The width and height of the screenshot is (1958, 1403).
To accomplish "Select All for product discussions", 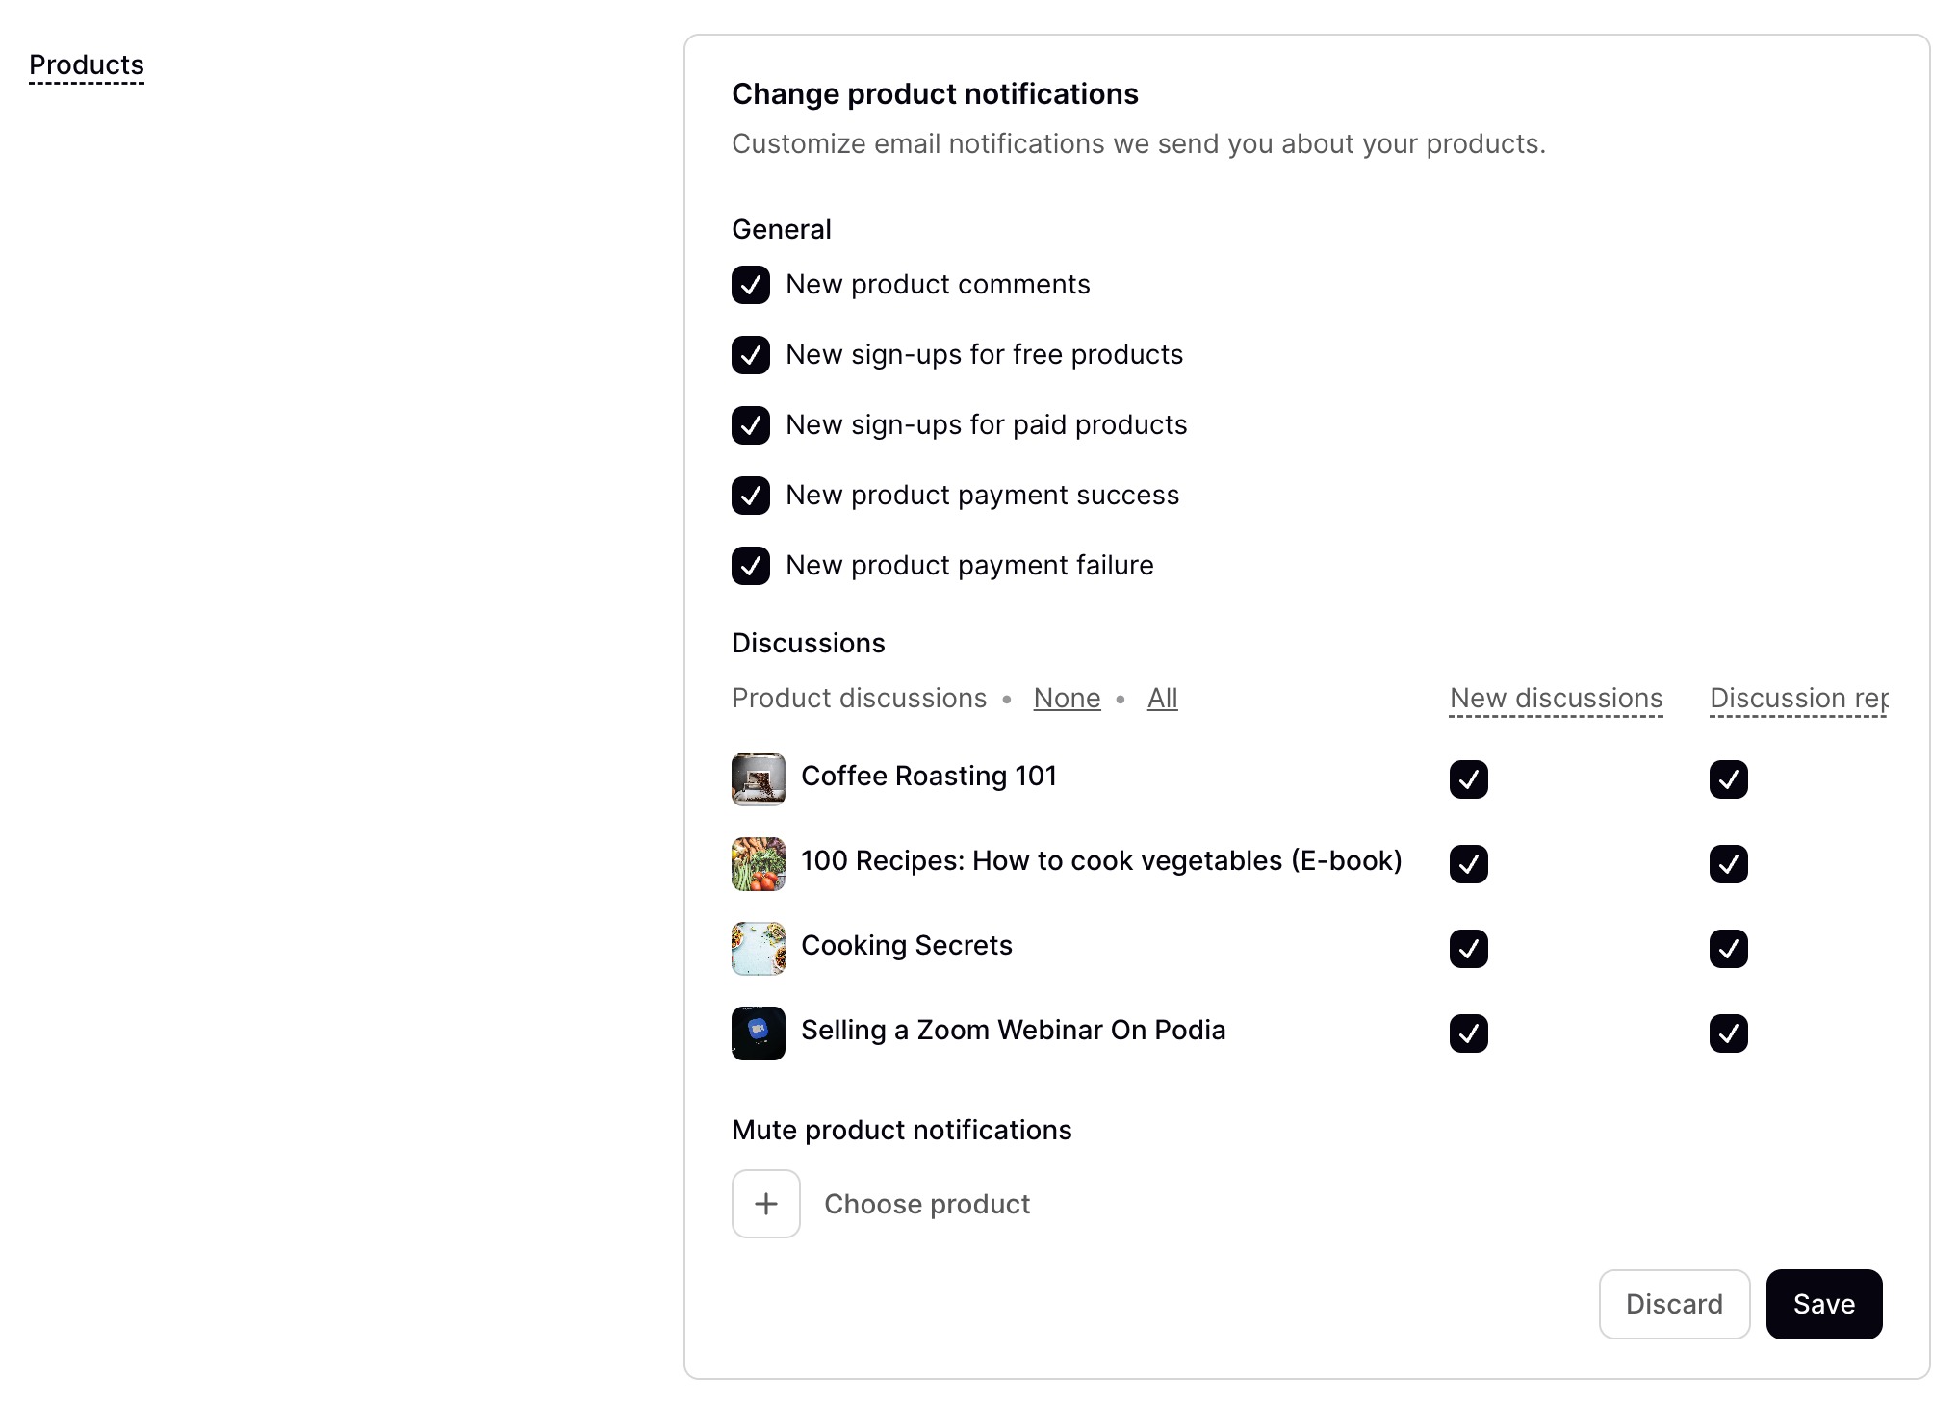I will pyautogui.click(x=1162, y=698).
